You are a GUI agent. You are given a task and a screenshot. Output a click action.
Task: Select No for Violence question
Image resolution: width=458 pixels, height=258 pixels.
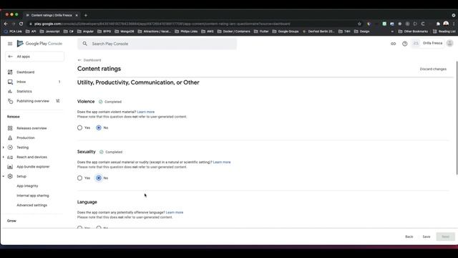tap(99, 128)
